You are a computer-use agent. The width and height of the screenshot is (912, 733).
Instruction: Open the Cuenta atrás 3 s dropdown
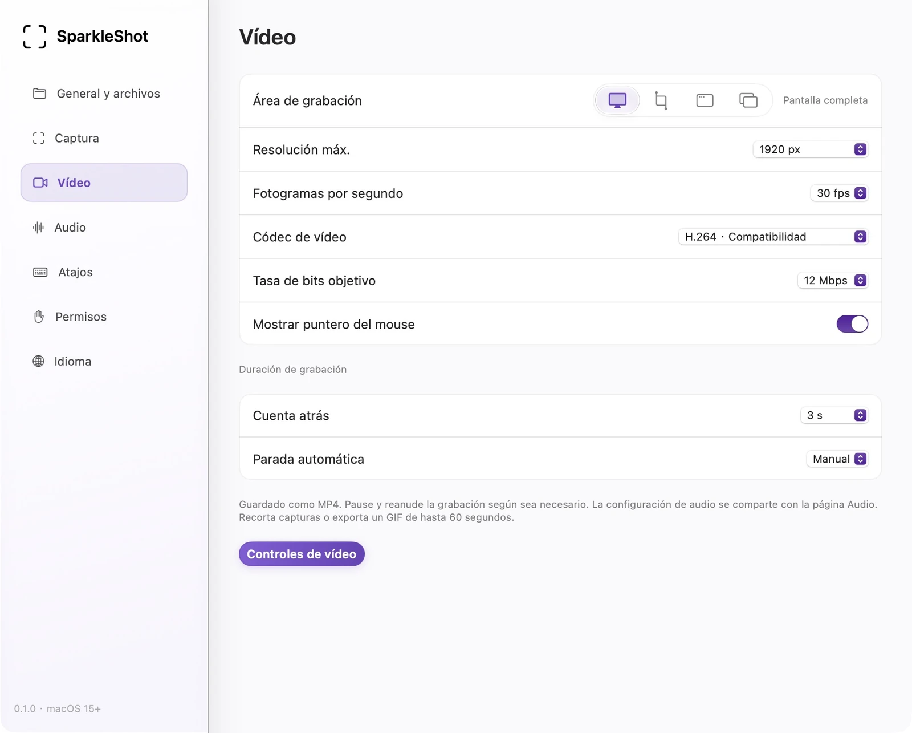834,415
